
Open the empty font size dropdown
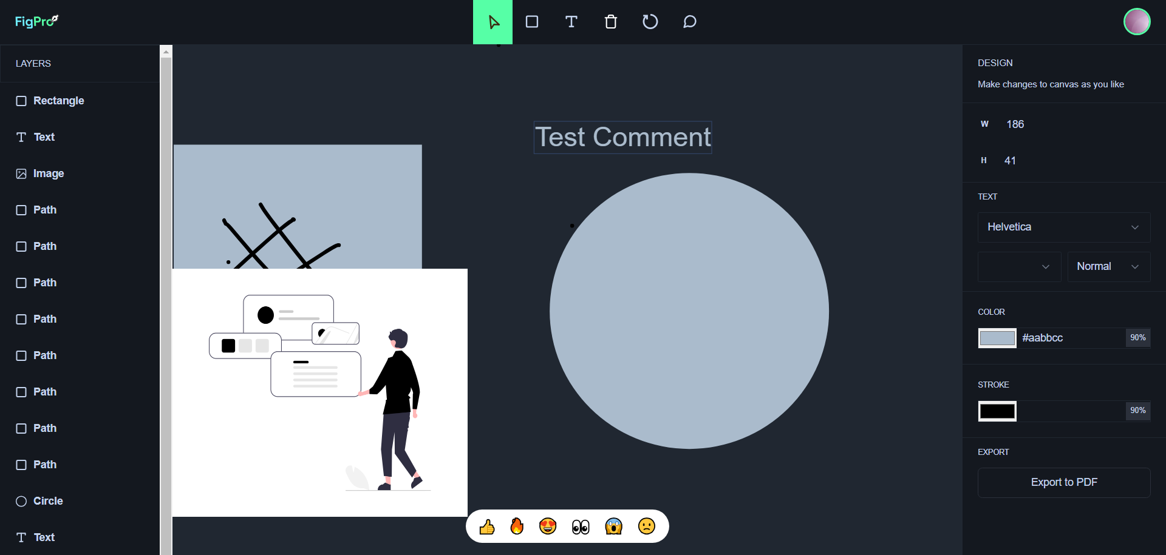tap(1019, 267)
